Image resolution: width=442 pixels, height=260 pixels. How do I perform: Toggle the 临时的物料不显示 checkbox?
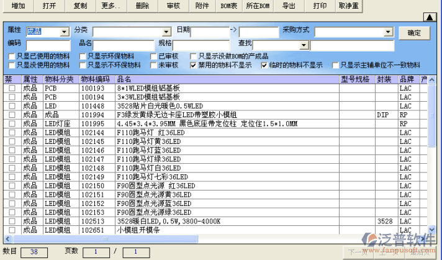[264, 65]
